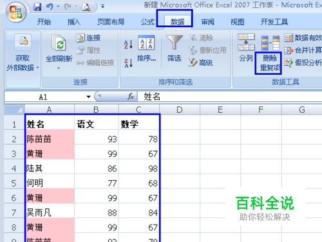Click the Name Box showing A1

pos(44,97)
